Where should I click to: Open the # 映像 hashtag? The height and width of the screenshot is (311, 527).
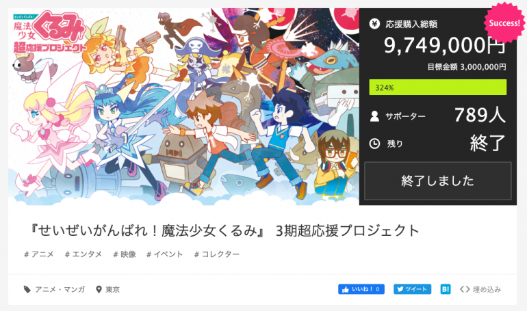[125, 254]
